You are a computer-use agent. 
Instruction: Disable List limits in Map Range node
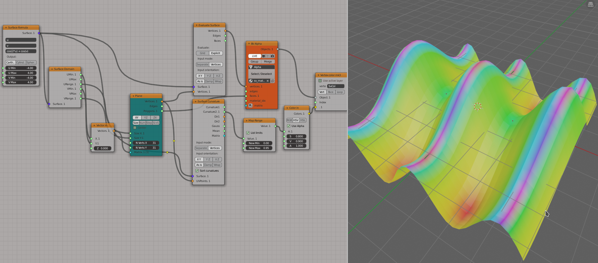pos(248,133)
